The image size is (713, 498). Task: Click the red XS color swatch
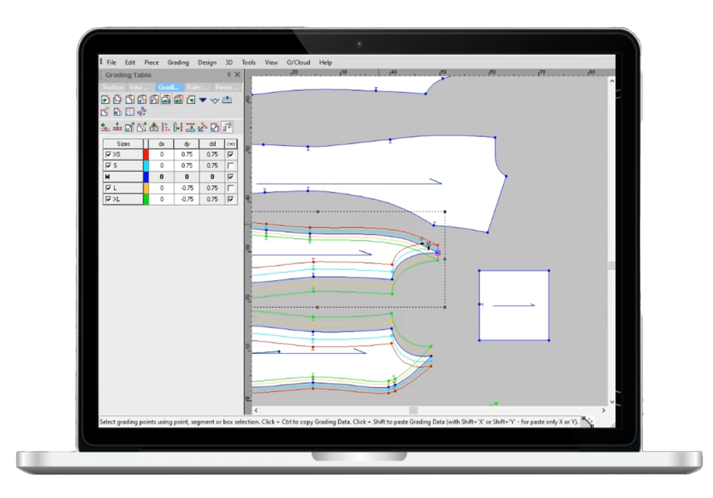click(146, 155)
